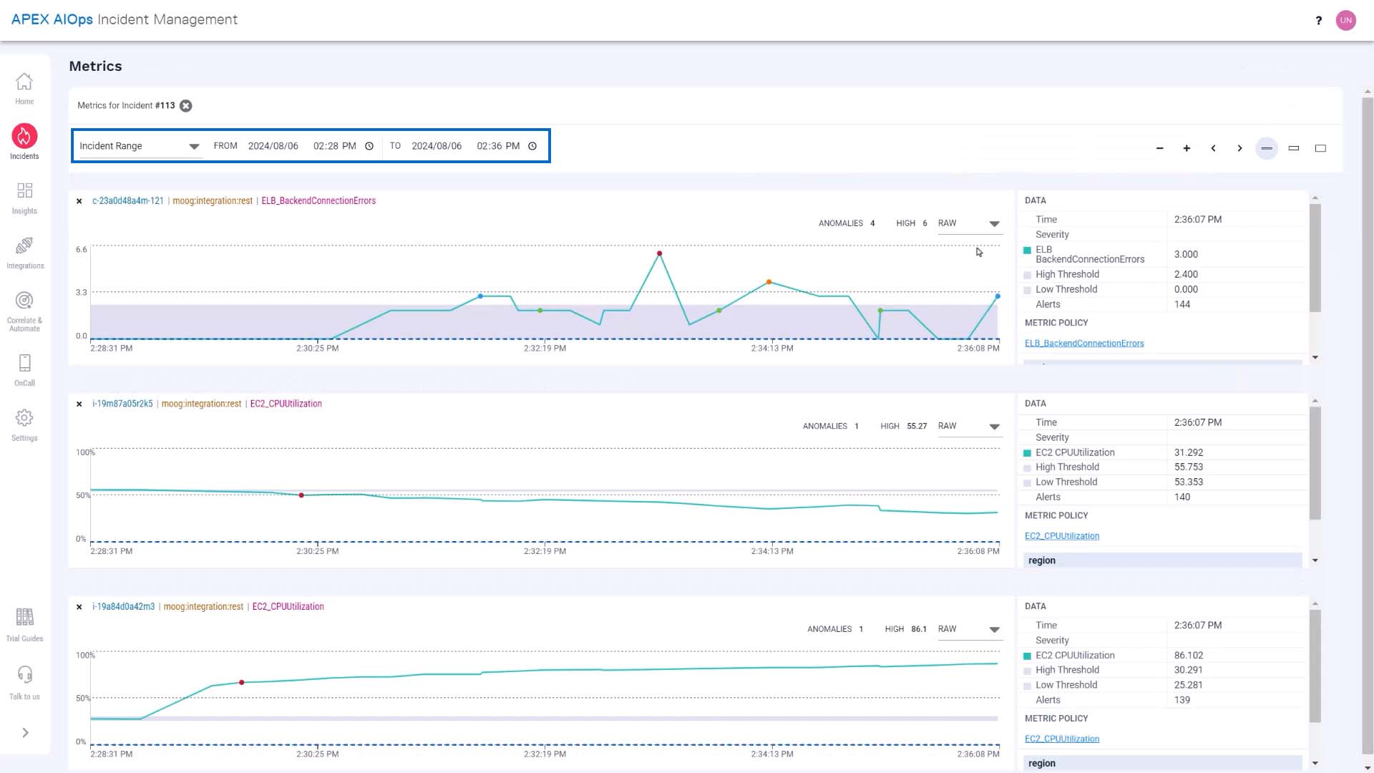Toggle High Threshold swatch in ELB data
Image resolution: width=1374 pixels, height=773 pixels.
coord(1028,275)
